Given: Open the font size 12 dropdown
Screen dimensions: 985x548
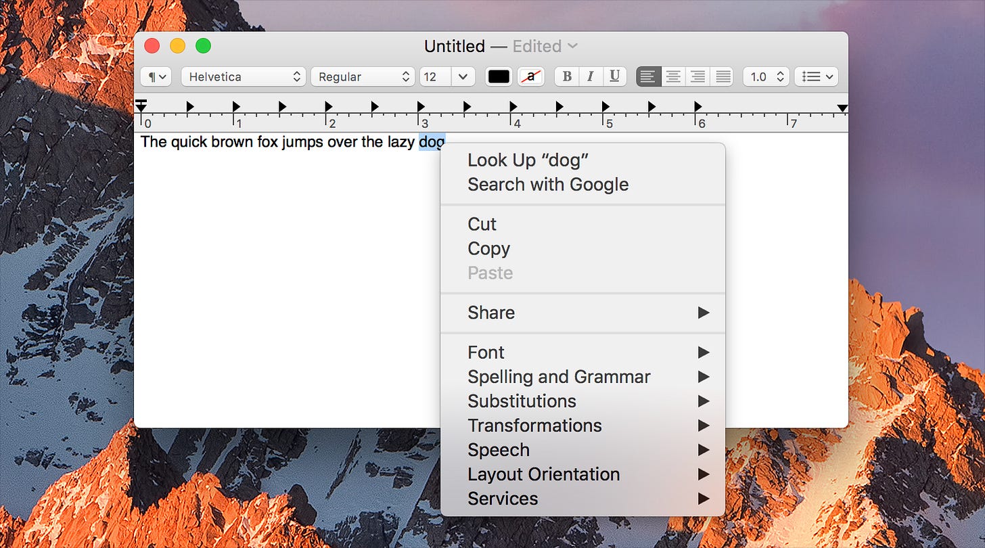Looking at the screenshot, I should pos(447,76).
